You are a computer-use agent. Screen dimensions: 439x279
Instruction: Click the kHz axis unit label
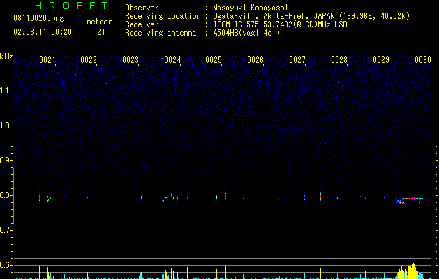6,56
